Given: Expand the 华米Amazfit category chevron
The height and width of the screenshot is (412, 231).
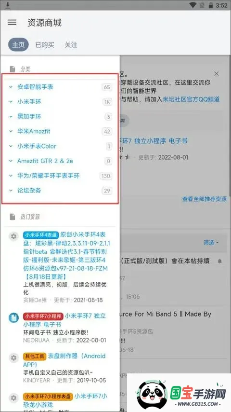Looking at the screenshot, I should coord(11,131).
